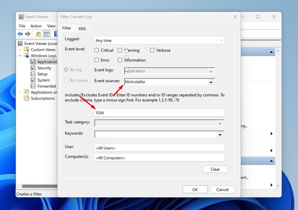The image size is (298, 210).
Task: Close the Filter Current Log dialog
Action: (235, 17)
